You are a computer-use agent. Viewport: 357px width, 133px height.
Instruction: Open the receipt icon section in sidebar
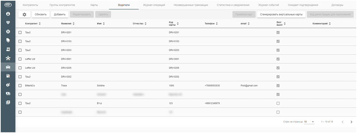coord(8,49)
